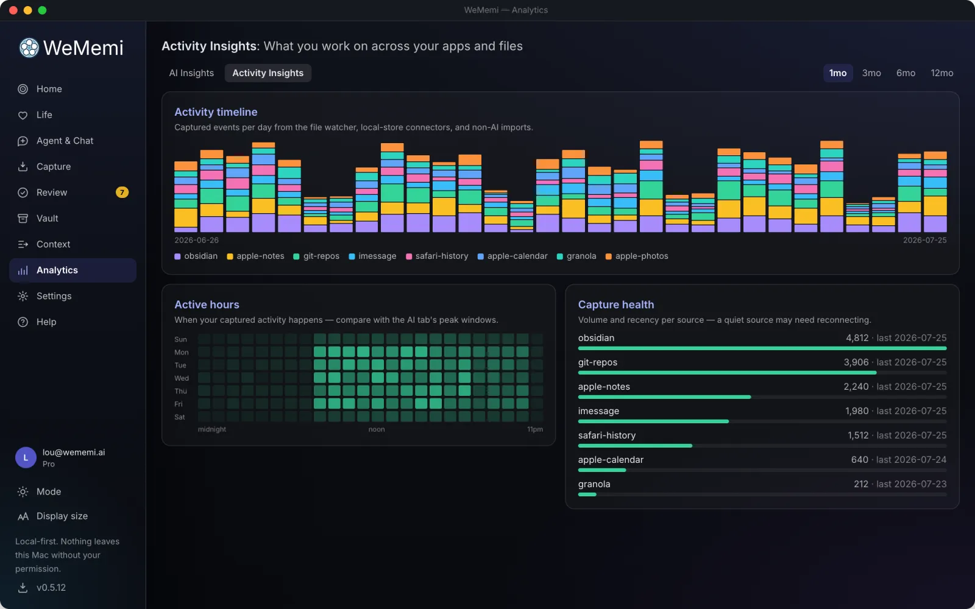The width and height of the screenshot is (975, 609).
Task: Click the Context sidebar icon
Action: point(23,244)
